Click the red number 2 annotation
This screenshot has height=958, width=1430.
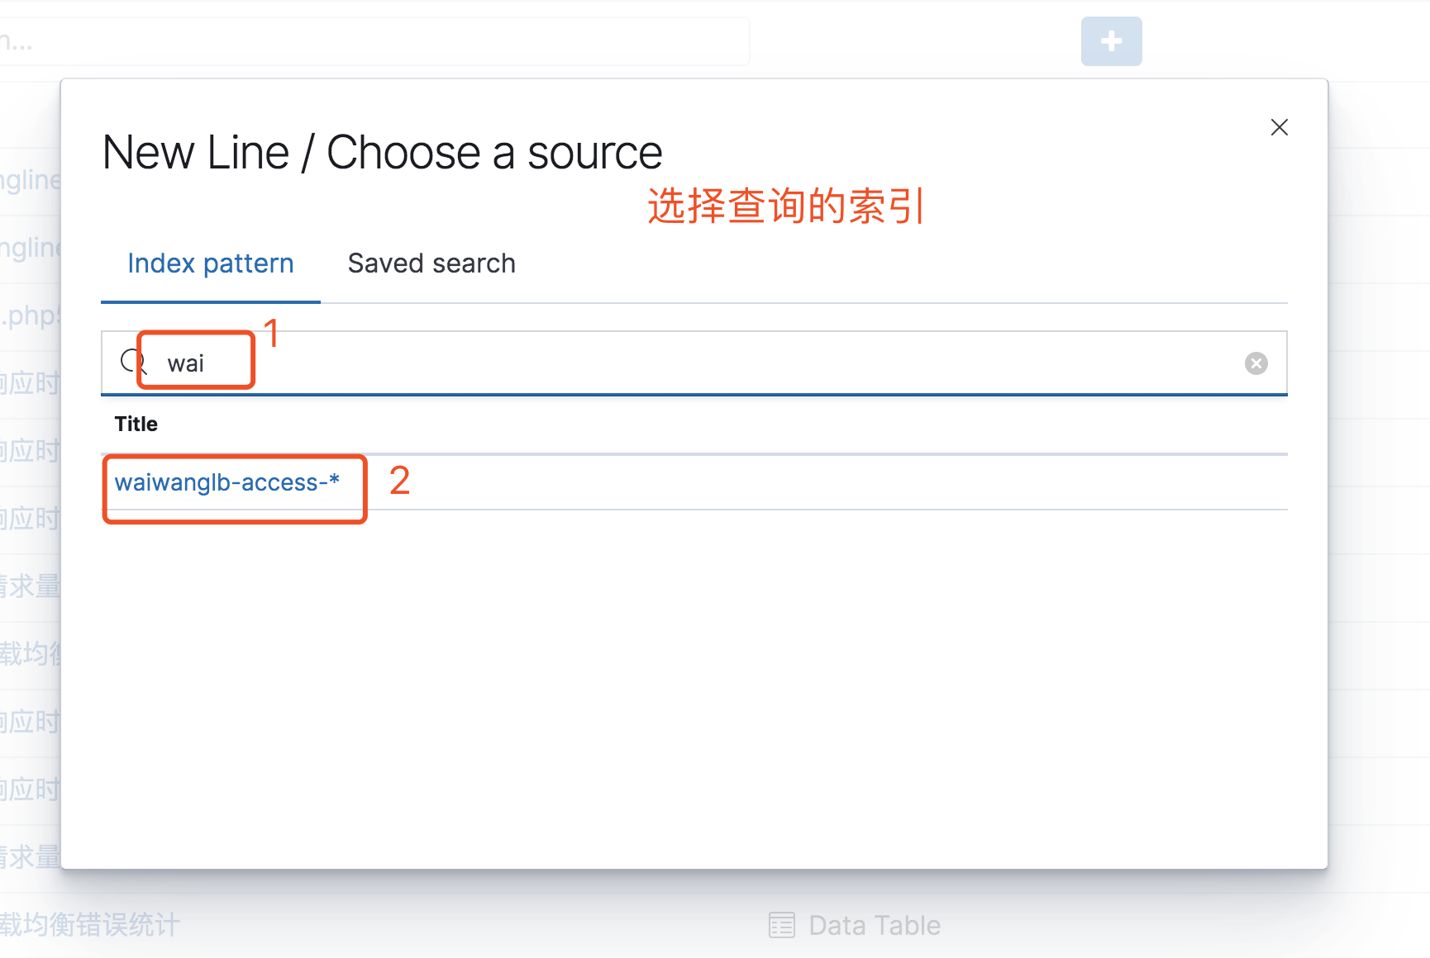coord(400,481)
